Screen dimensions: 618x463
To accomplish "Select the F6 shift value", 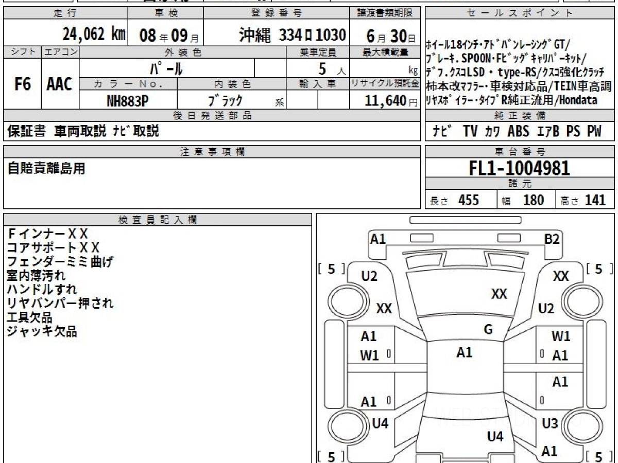I will (22, 84).
